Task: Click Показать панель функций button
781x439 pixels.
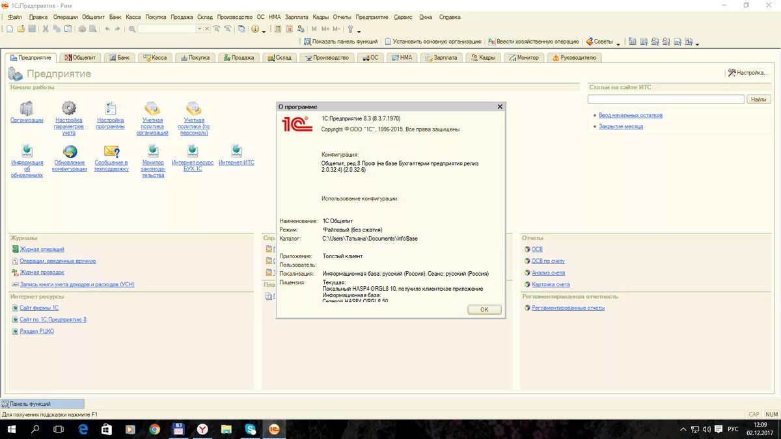Action: coord(341,41)
